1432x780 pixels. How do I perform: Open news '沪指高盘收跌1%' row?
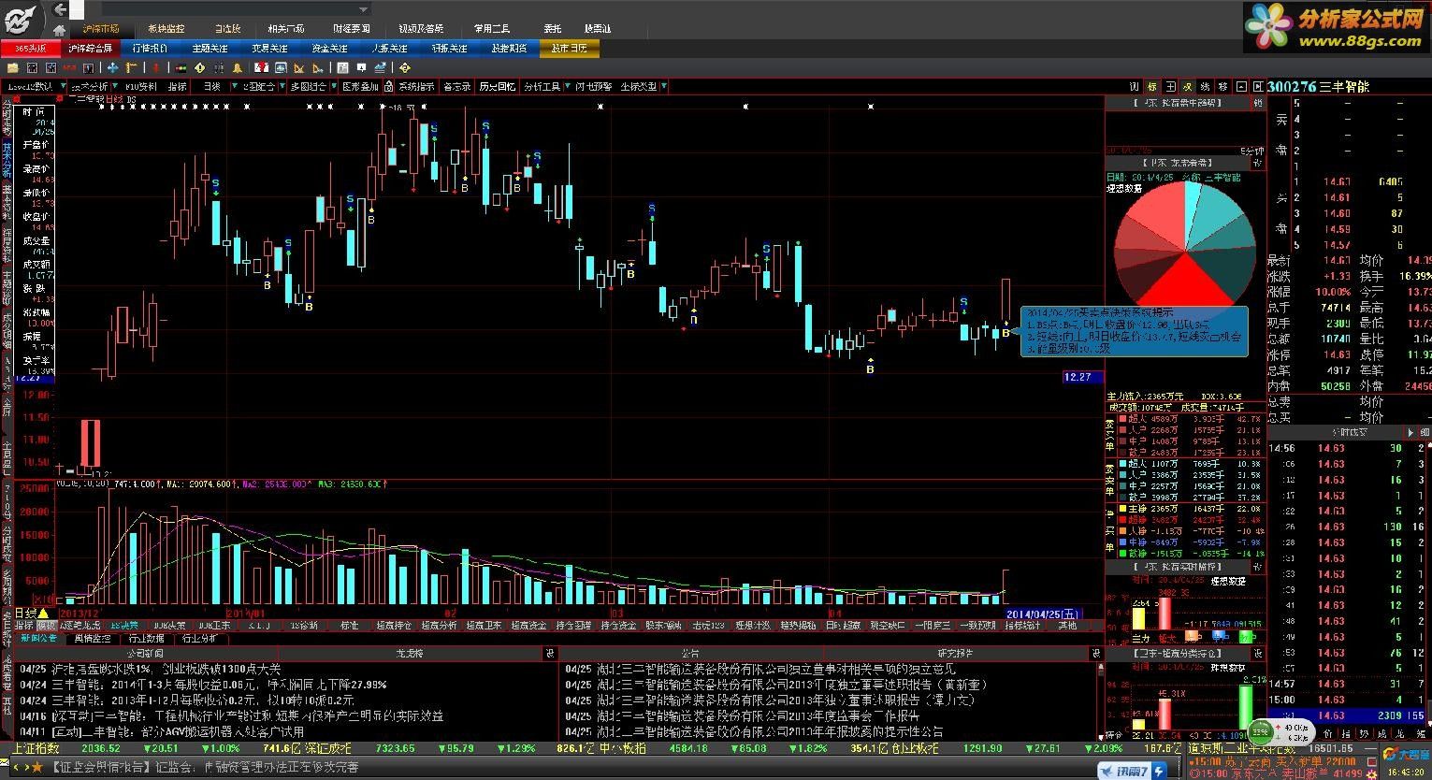tap(150, 669)
